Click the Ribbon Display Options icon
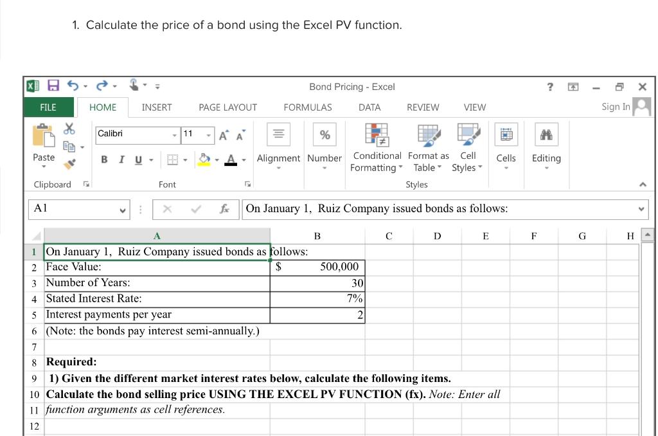The width and height of the screenshot is (658, 436). pos(573,87)
